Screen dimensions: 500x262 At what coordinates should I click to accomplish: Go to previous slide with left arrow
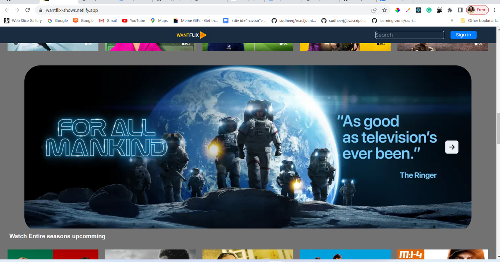pos(44,147)
